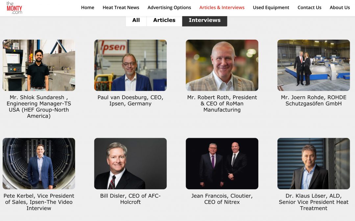Go to Heat Treat News
355x221 pixels.
pos(121,8)
